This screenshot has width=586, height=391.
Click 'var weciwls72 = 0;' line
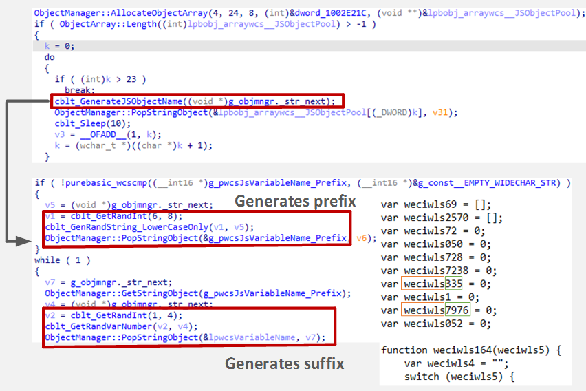point(433,231)
